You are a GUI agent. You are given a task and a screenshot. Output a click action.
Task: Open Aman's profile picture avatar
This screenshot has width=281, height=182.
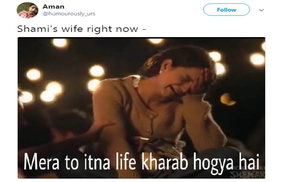tap(27, 10)
